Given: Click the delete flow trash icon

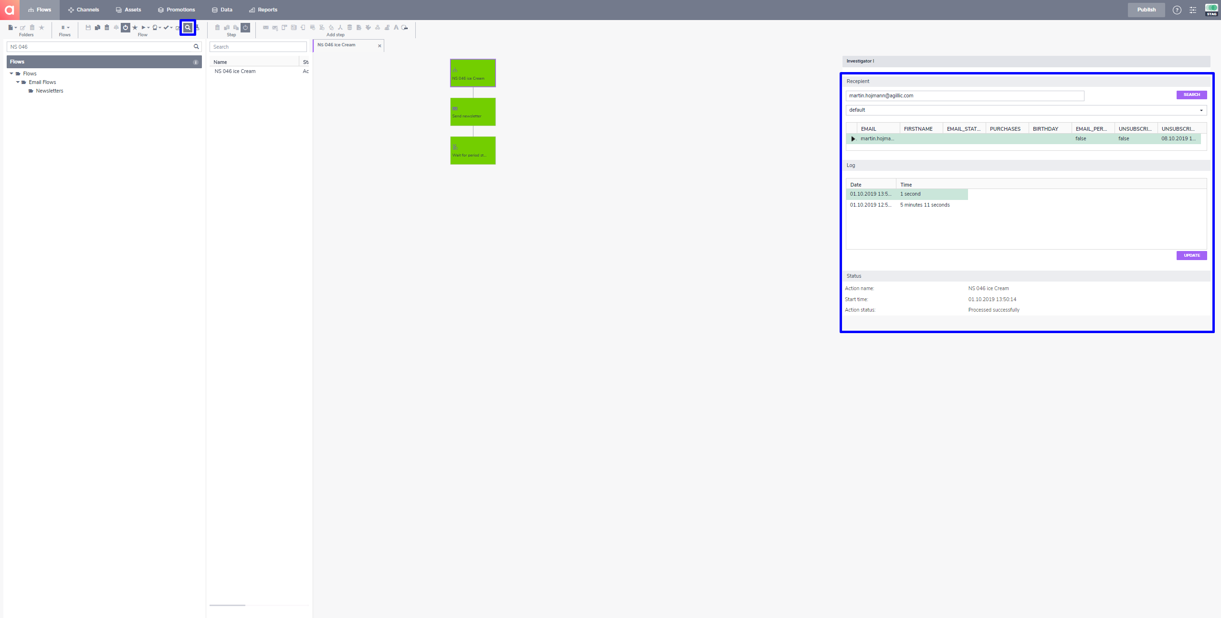Looking at the screenshot, I should click(x=107, y=28).
